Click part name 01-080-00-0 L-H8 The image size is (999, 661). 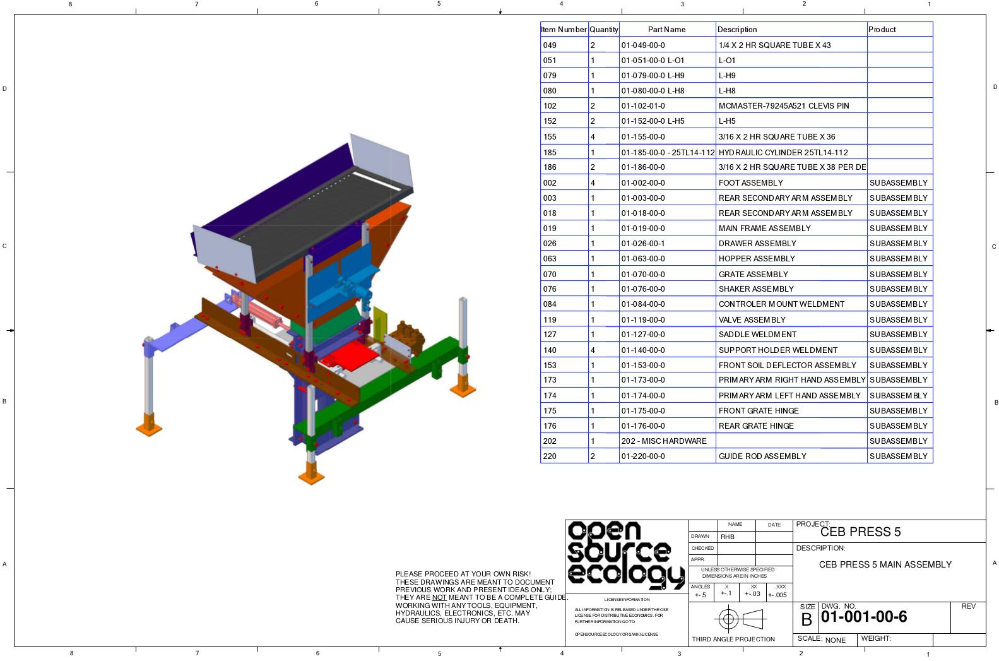coord(653,91)
